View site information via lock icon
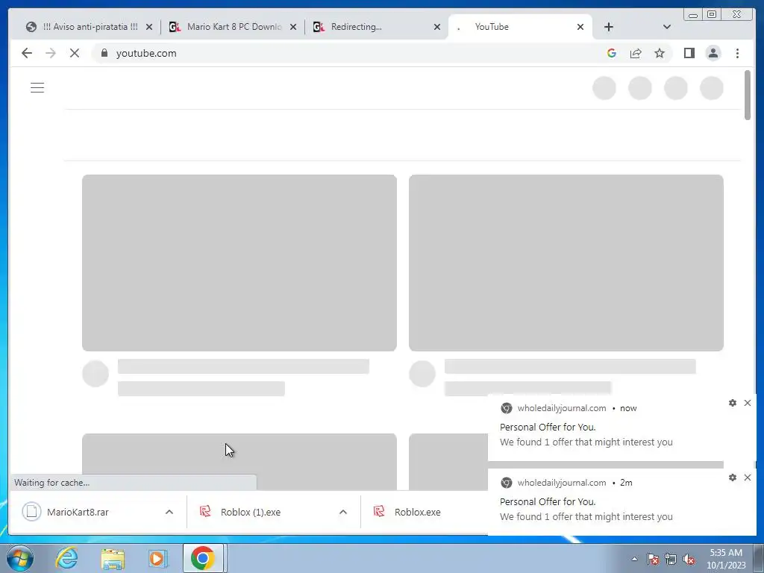The height and width of the screenshot is (573, 764). pos(104,53)
